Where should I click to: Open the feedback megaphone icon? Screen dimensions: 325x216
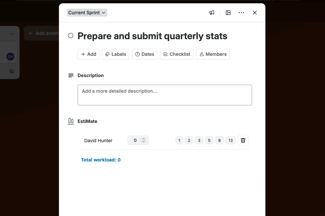tap(212, 13)
